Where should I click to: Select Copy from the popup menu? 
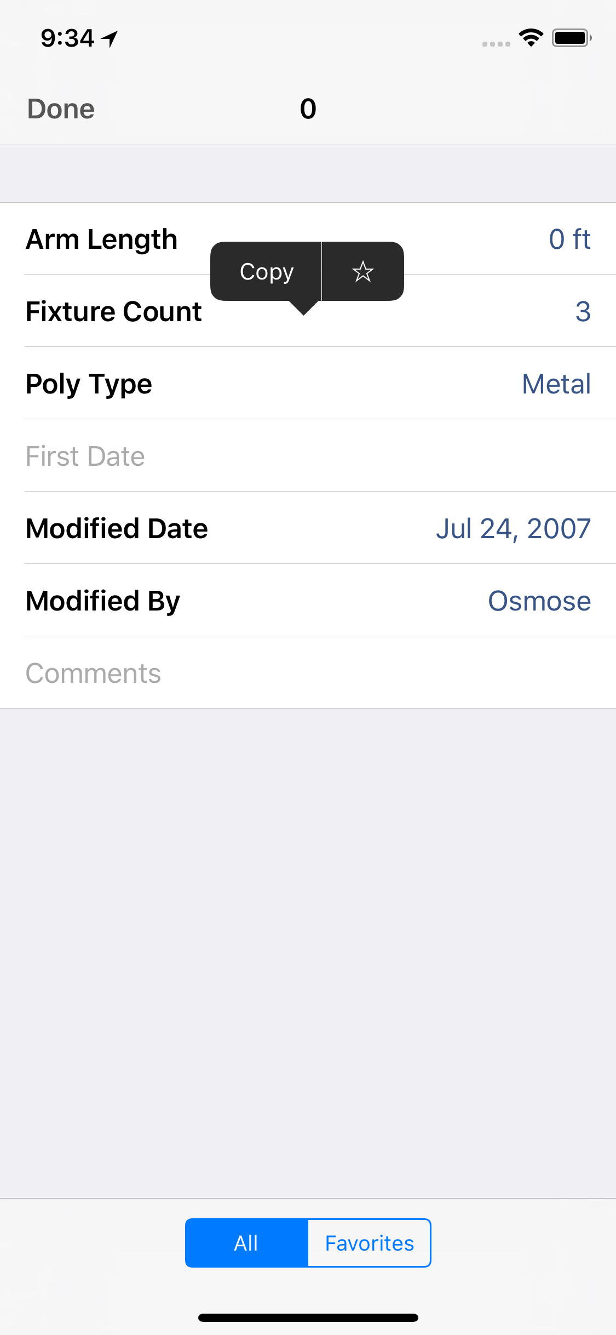pos(267,271)
